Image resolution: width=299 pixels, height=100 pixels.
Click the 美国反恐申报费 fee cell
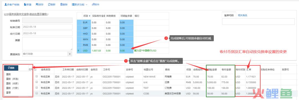(174, 94)
